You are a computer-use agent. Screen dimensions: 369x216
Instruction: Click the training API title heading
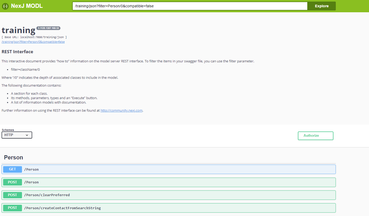18,30
